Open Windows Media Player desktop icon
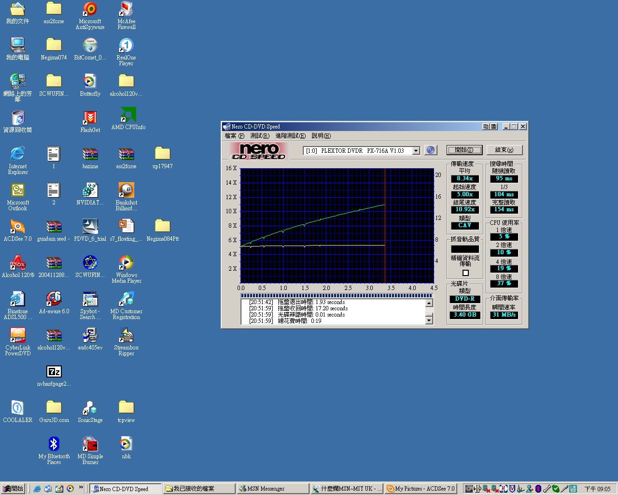 tap(126, 269)
